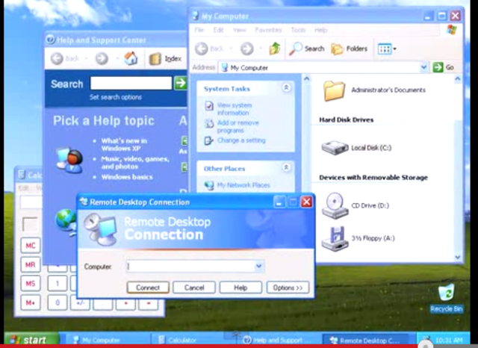Click Options >> in Remote Desktop Connection
This screenshot has width=478, height=348.
pos(288,288)
